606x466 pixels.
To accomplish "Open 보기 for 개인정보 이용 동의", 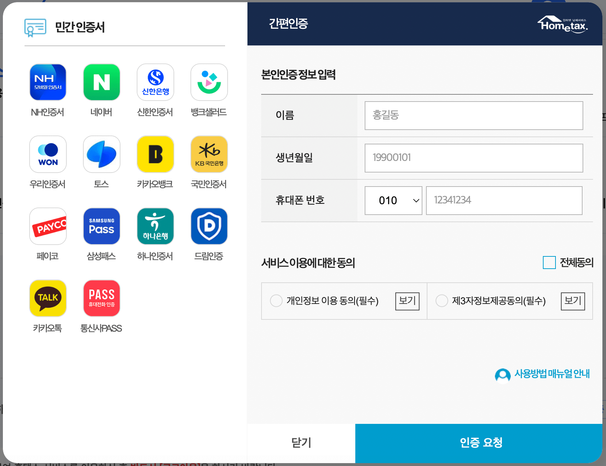I will (x=407, y=301).
